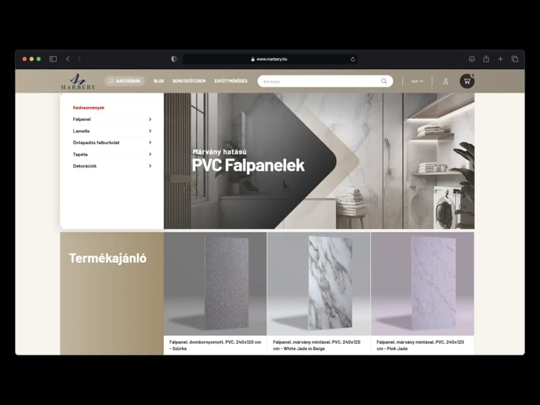Click the search magnifier icon

point(384,82)
